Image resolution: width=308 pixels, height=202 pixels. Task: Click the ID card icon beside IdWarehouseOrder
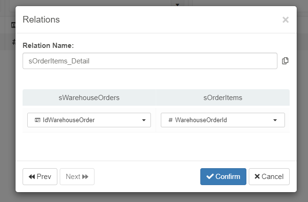pyautogui.click(x=38, y=120)
